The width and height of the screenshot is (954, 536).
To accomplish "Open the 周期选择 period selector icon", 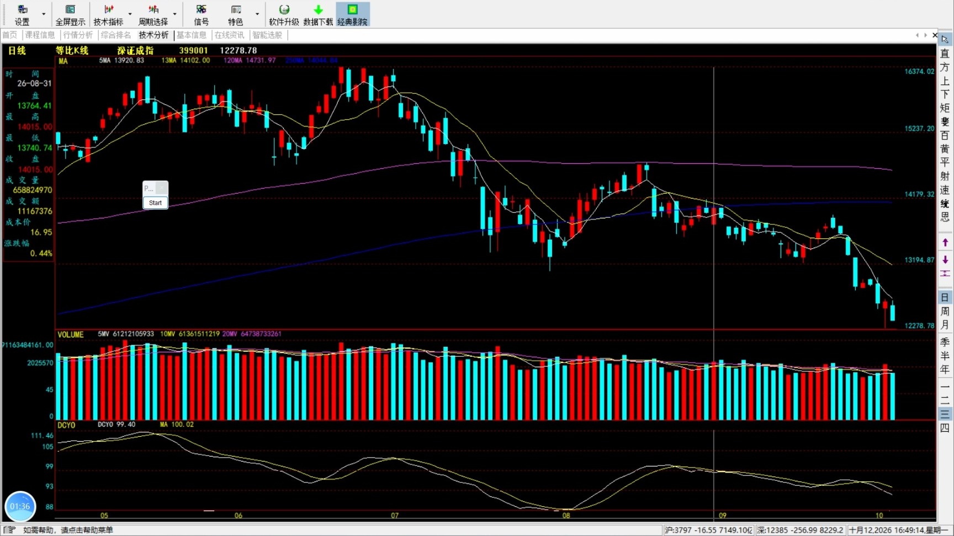I will [153, 14].
